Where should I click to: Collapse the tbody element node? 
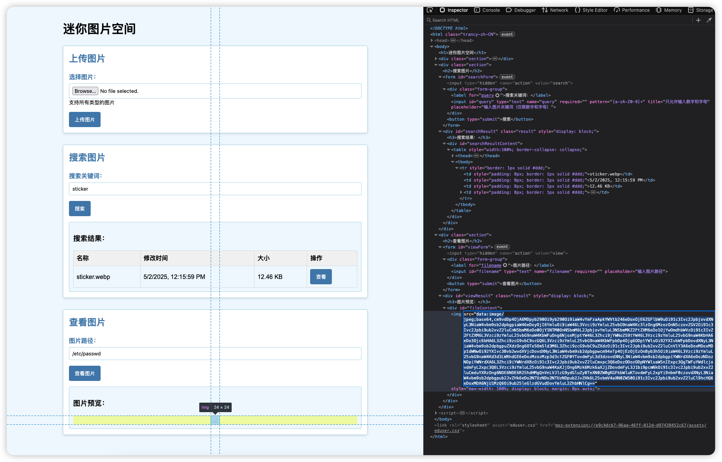pyautogui.click(x=453, y=162)
